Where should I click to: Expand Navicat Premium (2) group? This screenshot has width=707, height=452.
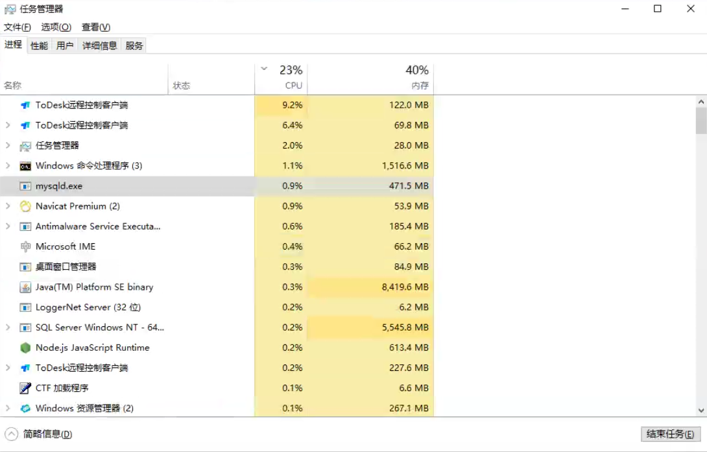(8, 206)
